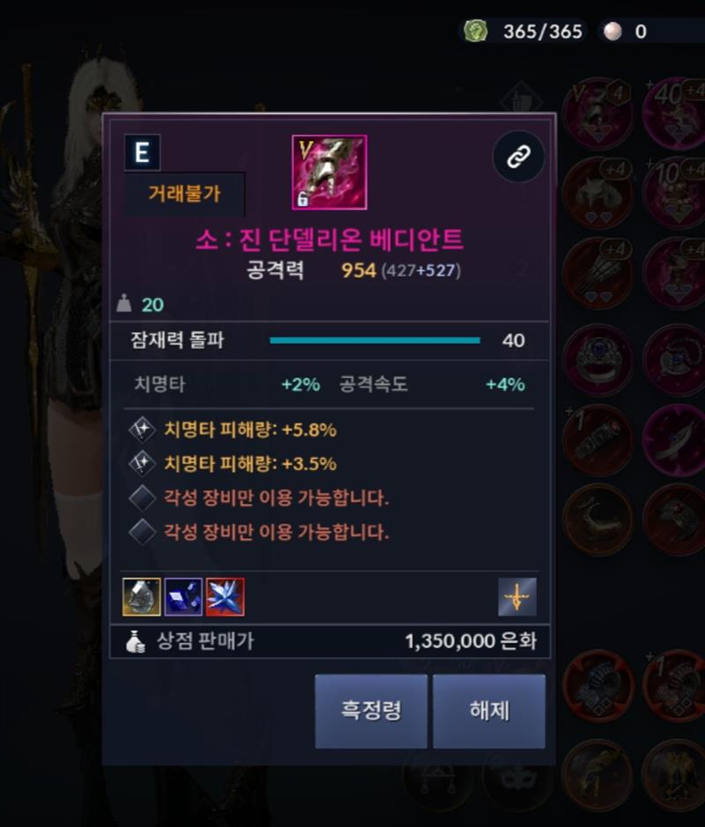This screenshot has width=705, height=827.
Task: Click the 해제 unequip button
Action: click(489, 711)
